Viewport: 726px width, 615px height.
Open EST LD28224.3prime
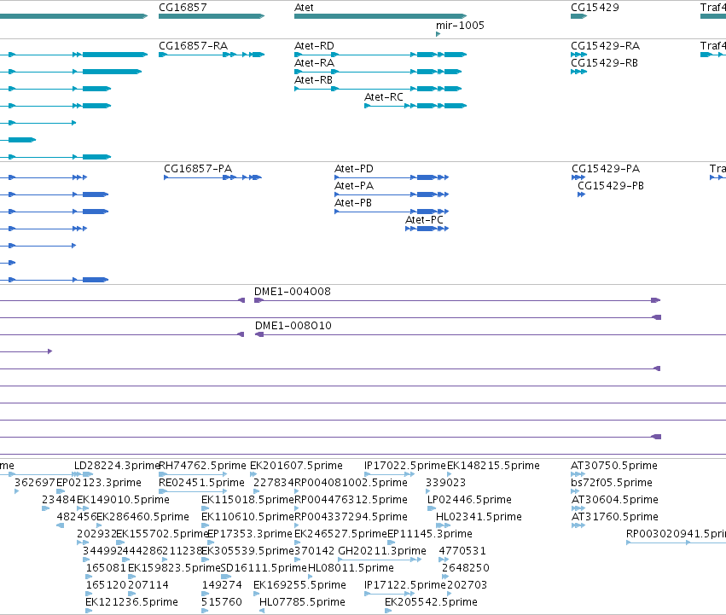pyautogui.click(x=117, y=466)
